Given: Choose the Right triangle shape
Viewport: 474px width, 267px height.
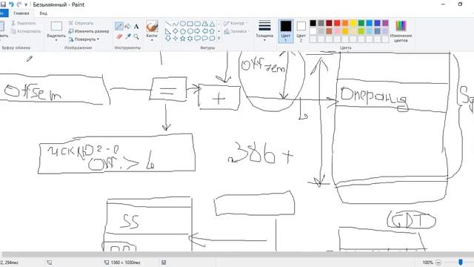Looking at the screenshot, I should [x=168, y=31].
